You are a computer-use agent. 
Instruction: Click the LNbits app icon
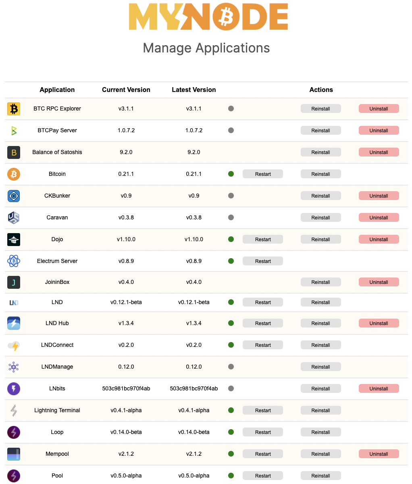coord(14,389)
